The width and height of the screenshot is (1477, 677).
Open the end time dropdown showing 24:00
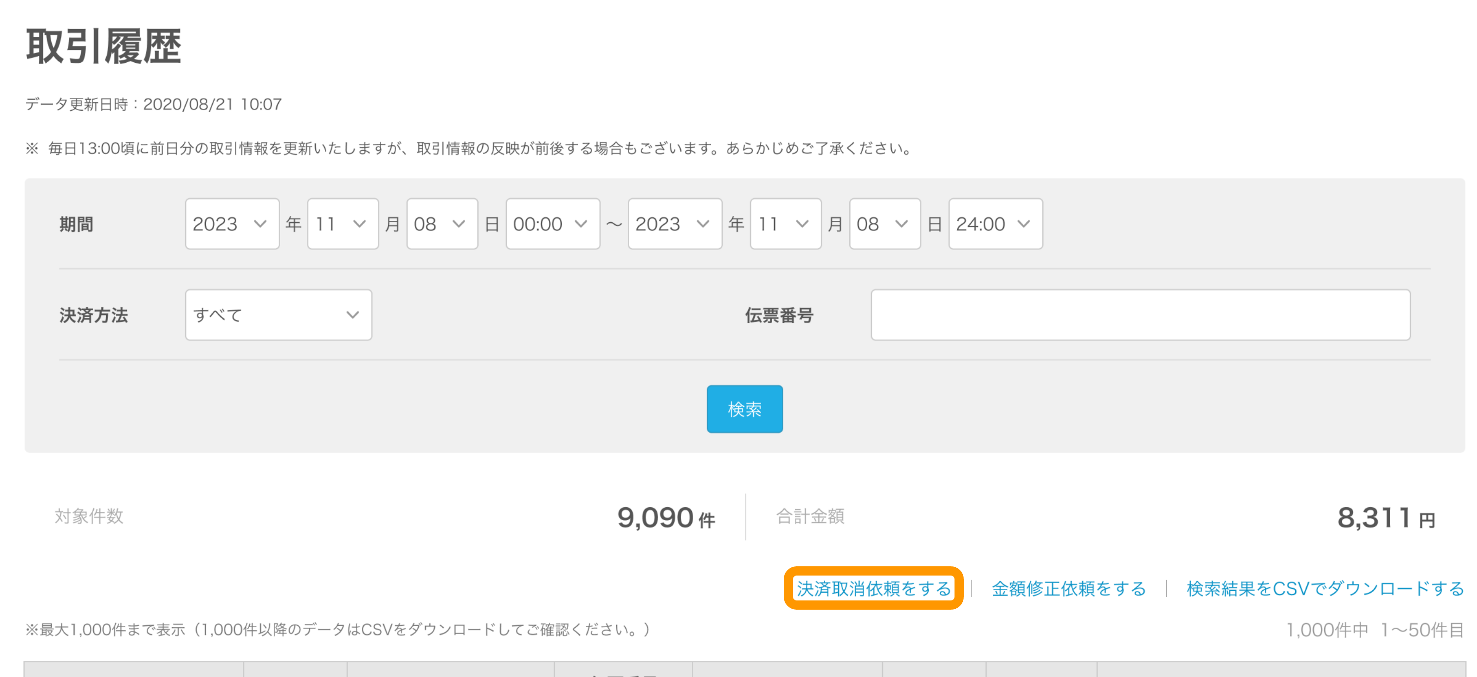pyautogui.click(x=996, y=224)
